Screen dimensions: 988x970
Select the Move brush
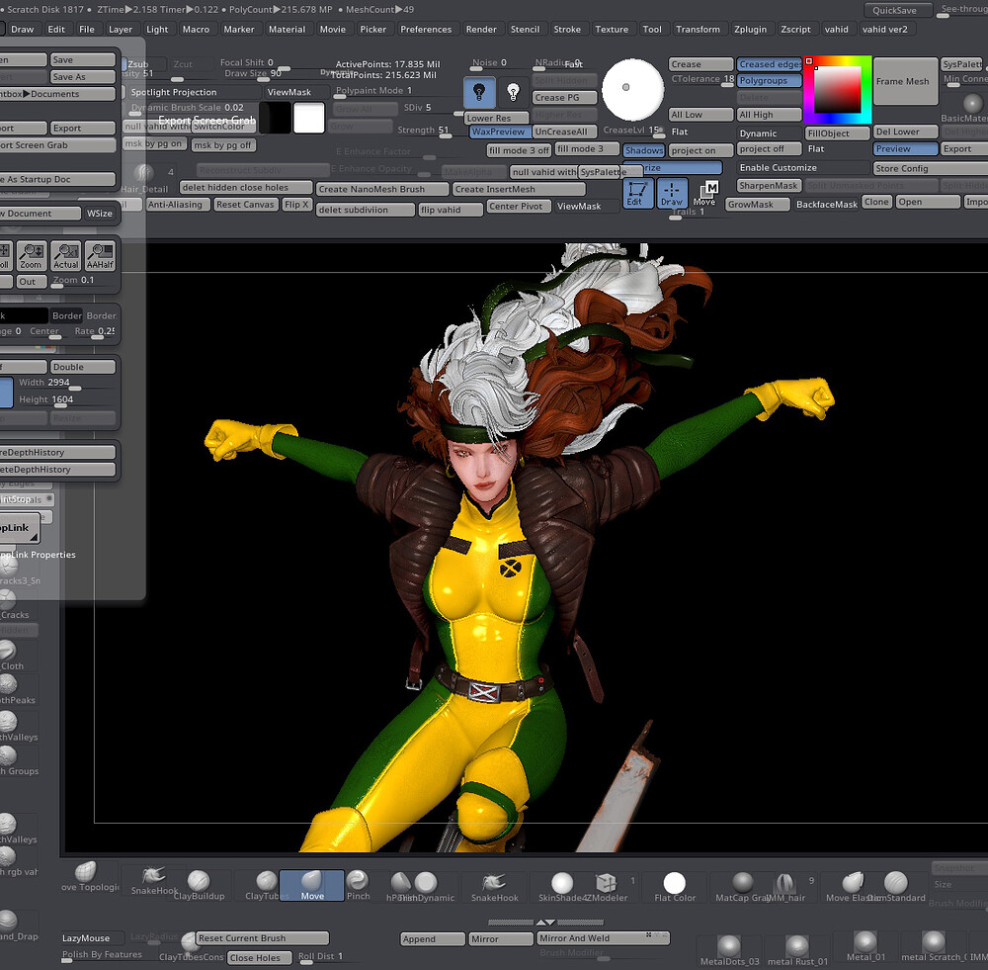click(x=312, y=885)
